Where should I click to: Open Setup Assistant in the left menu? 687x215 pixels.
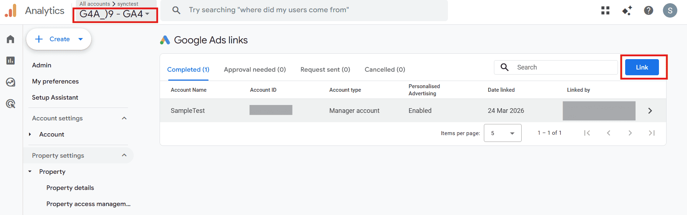[x=55, y=97]
